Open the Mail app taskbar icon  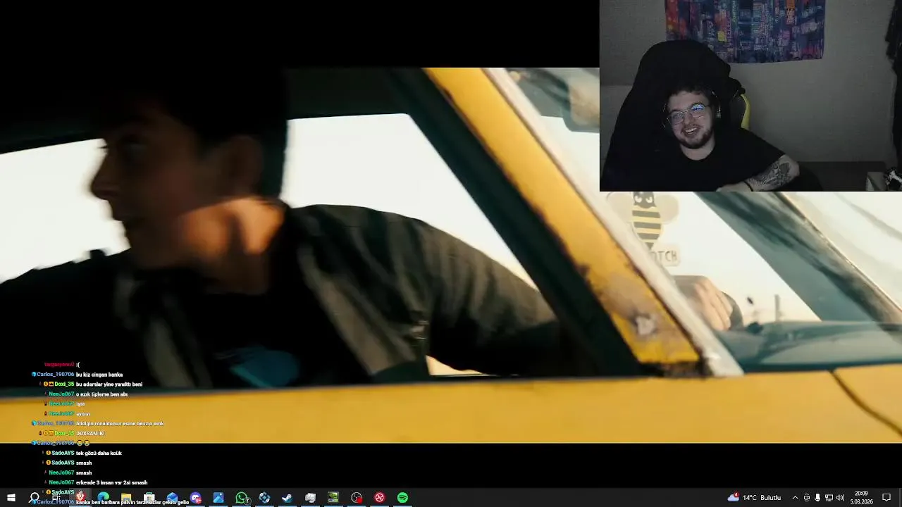(x=172, y=498)
